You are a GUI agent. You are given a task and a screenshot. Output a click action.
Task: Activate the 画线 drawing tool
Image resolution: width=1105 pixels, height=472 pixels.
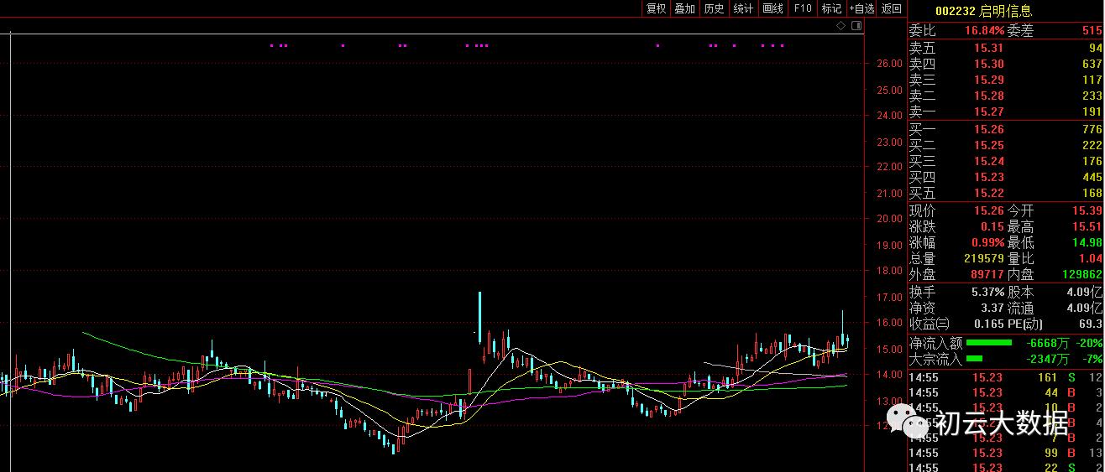772,8
